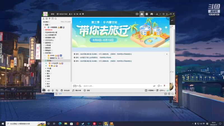224x126 pixels.
Task: Open the channel info exclamation icon
Action: click(x=83, y=14)
